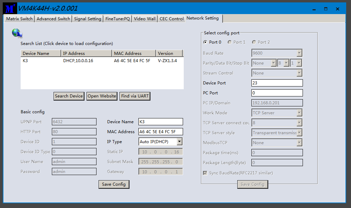The image size is (351, 208).
Task: Expand the IP Type dropdown
Action: point(179,142)
